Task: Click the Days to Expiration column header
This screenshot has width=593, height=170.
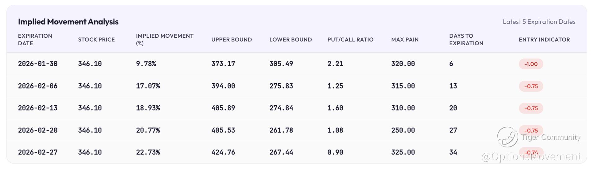Action: click(466, 40)
